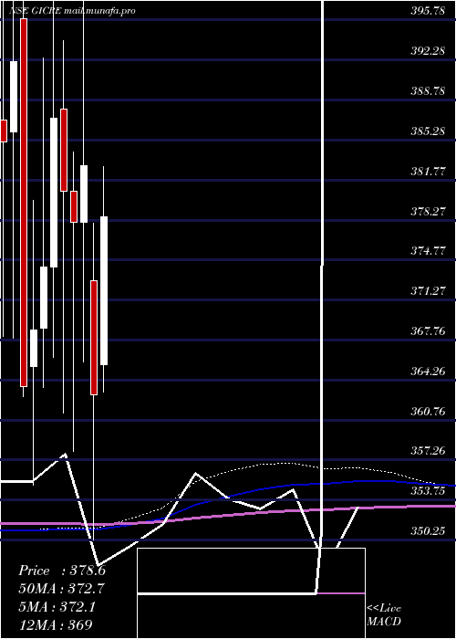Click the 367.76 price axis label
Image resolution: width=456 pixels, height=639 pixels.
(x=428, y=331)
